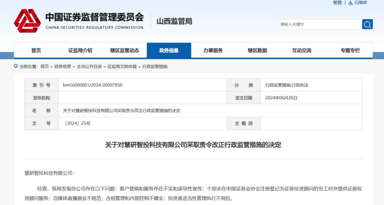Image resolution: width=384 pixels, height=205 pixels.
Task: Switch to 繁體 traditional Chinese version
Action: (337, 3)
